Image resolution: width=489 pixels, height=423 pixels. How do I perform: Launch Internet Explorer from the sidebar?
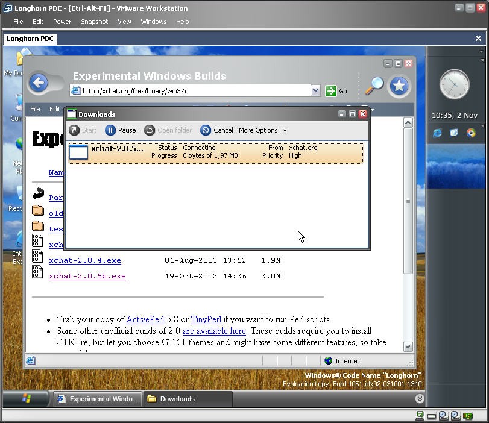(437, 133)
